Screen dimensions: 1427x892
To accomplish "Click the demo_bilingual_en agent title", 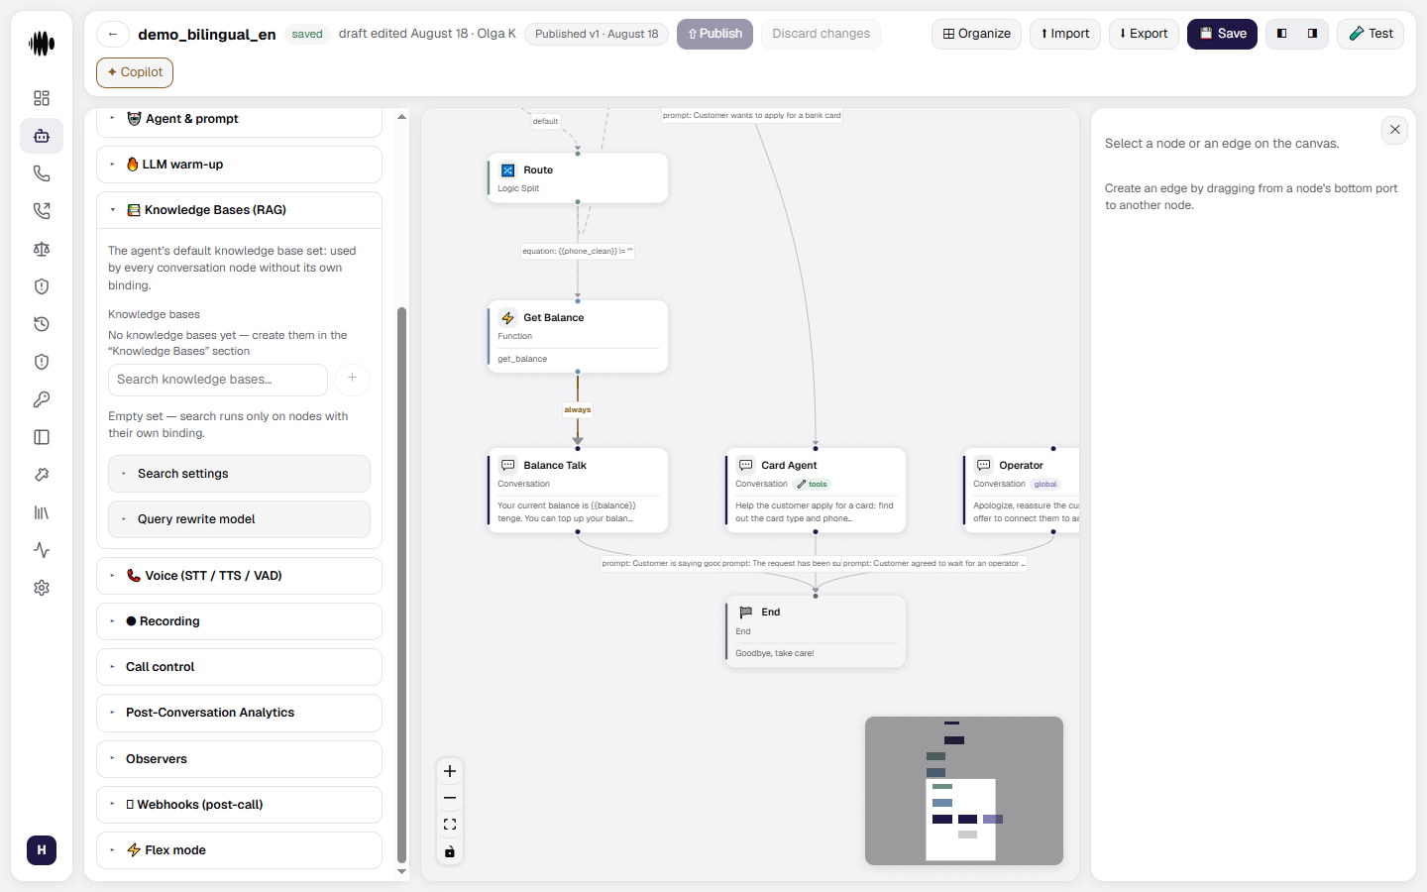I will click(x=207, y=34).
